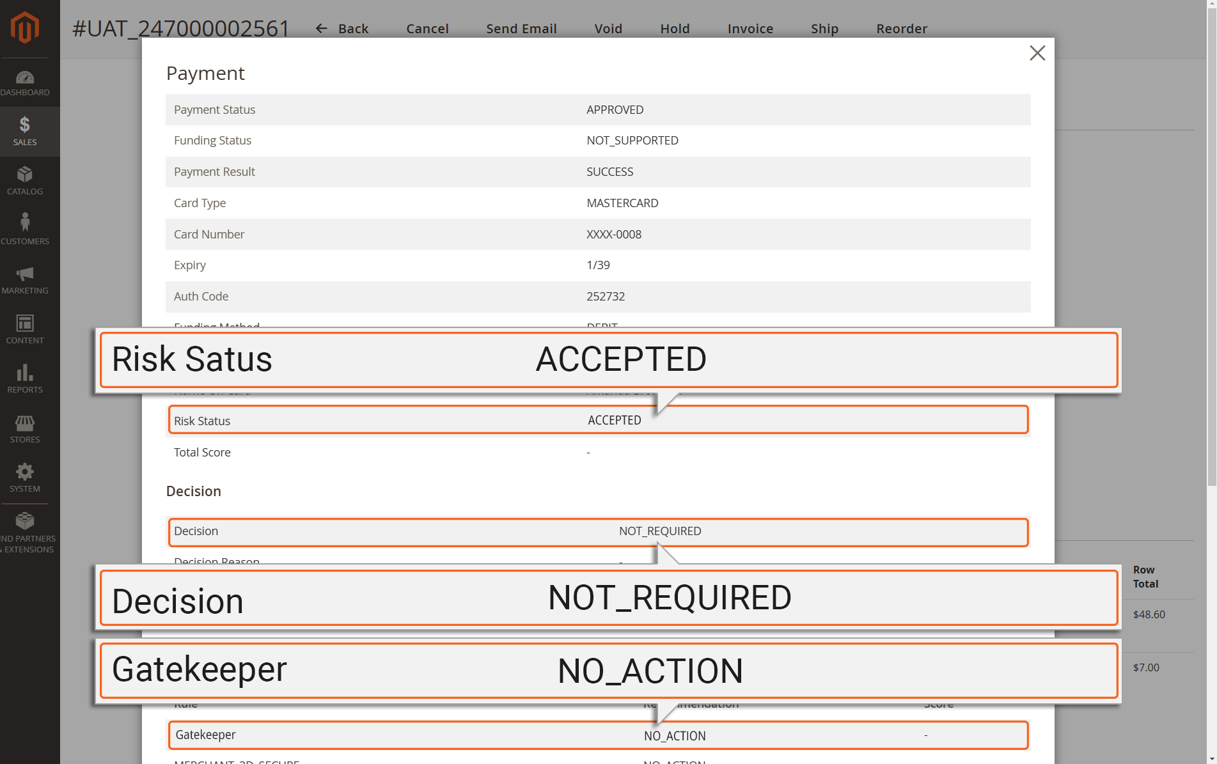Select the Card Type MASTERCARD value
Screen dimensions: 1217x764
tap(622, 203)
